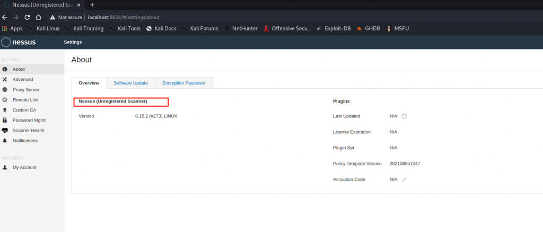Click the About info icon in sidebar
The width and height of the screenshot is (543, 232).
tap(5, 69)
